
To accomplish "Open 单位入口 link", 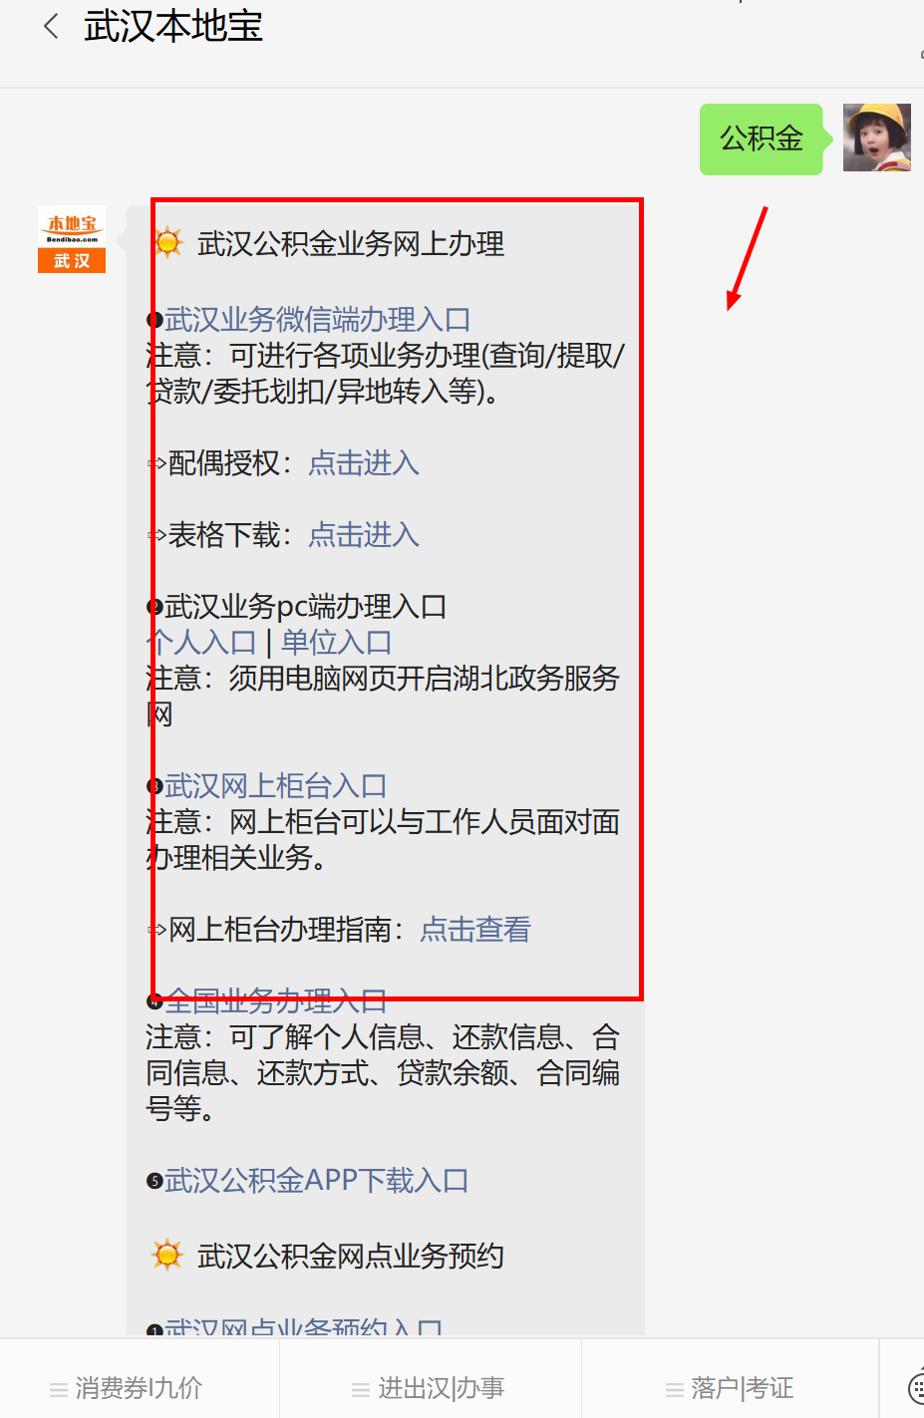I will click(x=337, y=643).
